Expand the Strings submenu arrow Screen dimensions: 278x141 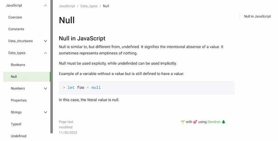46,112
